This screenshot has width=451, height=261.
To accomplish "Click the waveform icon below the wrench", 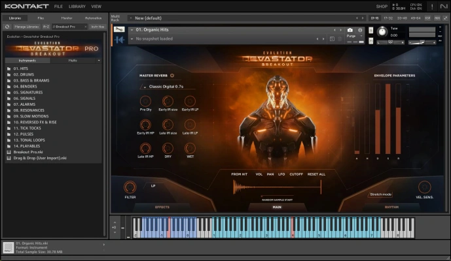I will (x=119, y=40).
